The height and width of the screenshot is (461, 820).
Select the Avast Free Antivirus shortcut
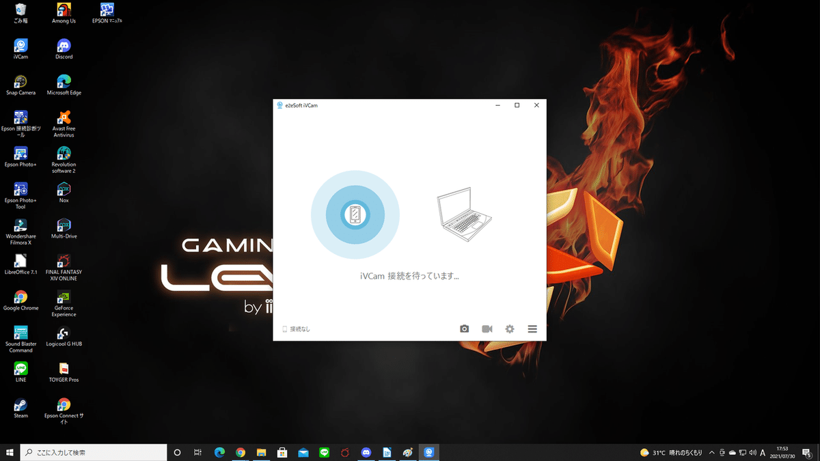(x=64, y=124)
